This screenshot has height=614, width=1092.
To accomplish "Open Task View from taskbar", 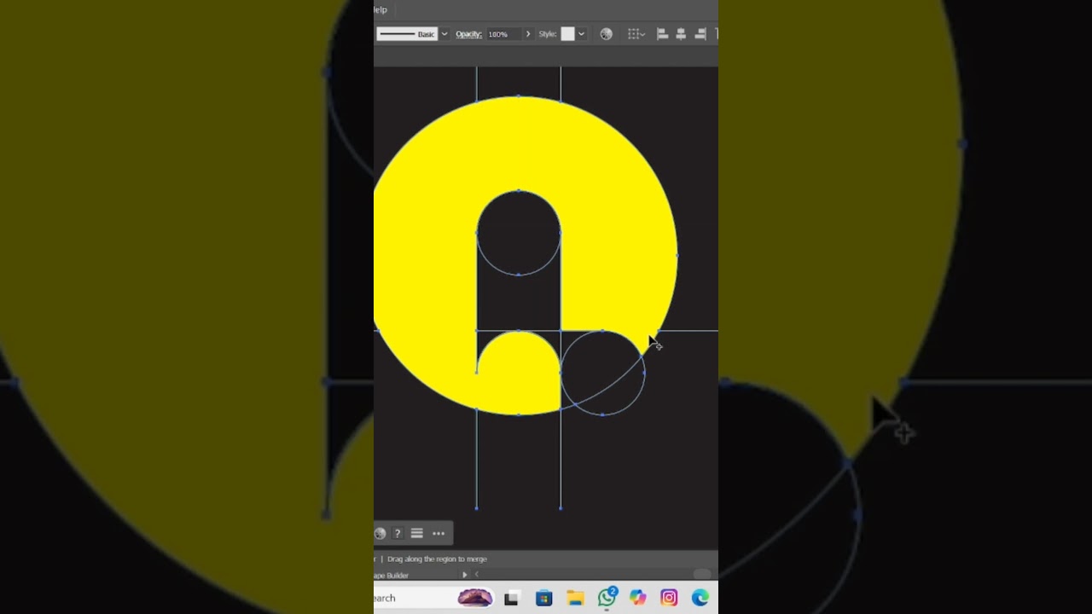I will (511, 599).
